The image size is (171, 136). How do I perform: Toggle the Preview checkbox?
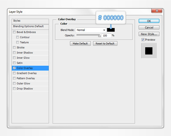(x=143, y=40)
